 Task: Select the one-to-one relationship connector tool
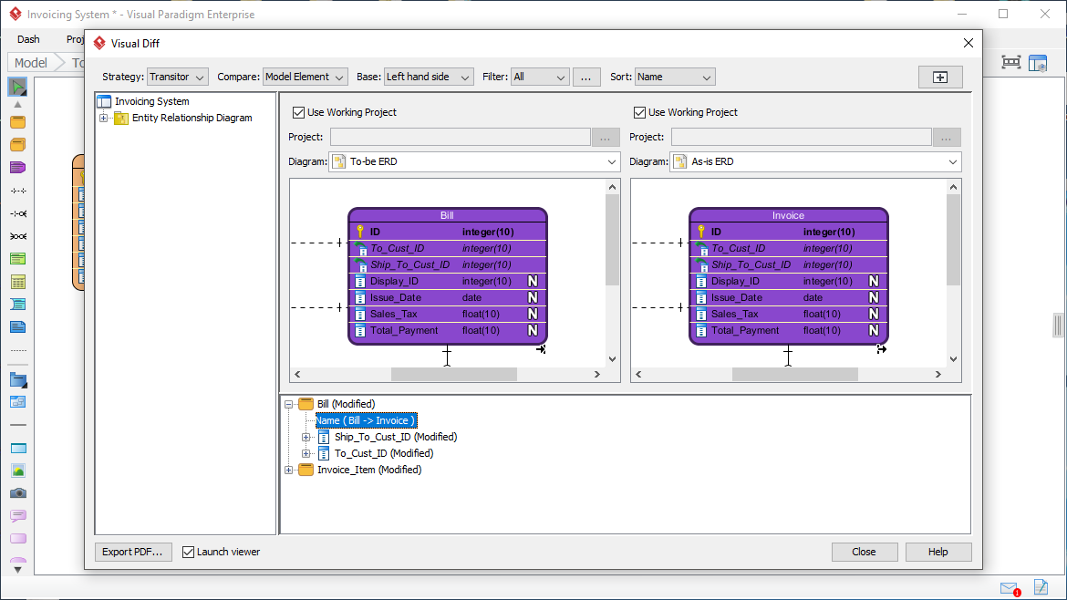18,191
